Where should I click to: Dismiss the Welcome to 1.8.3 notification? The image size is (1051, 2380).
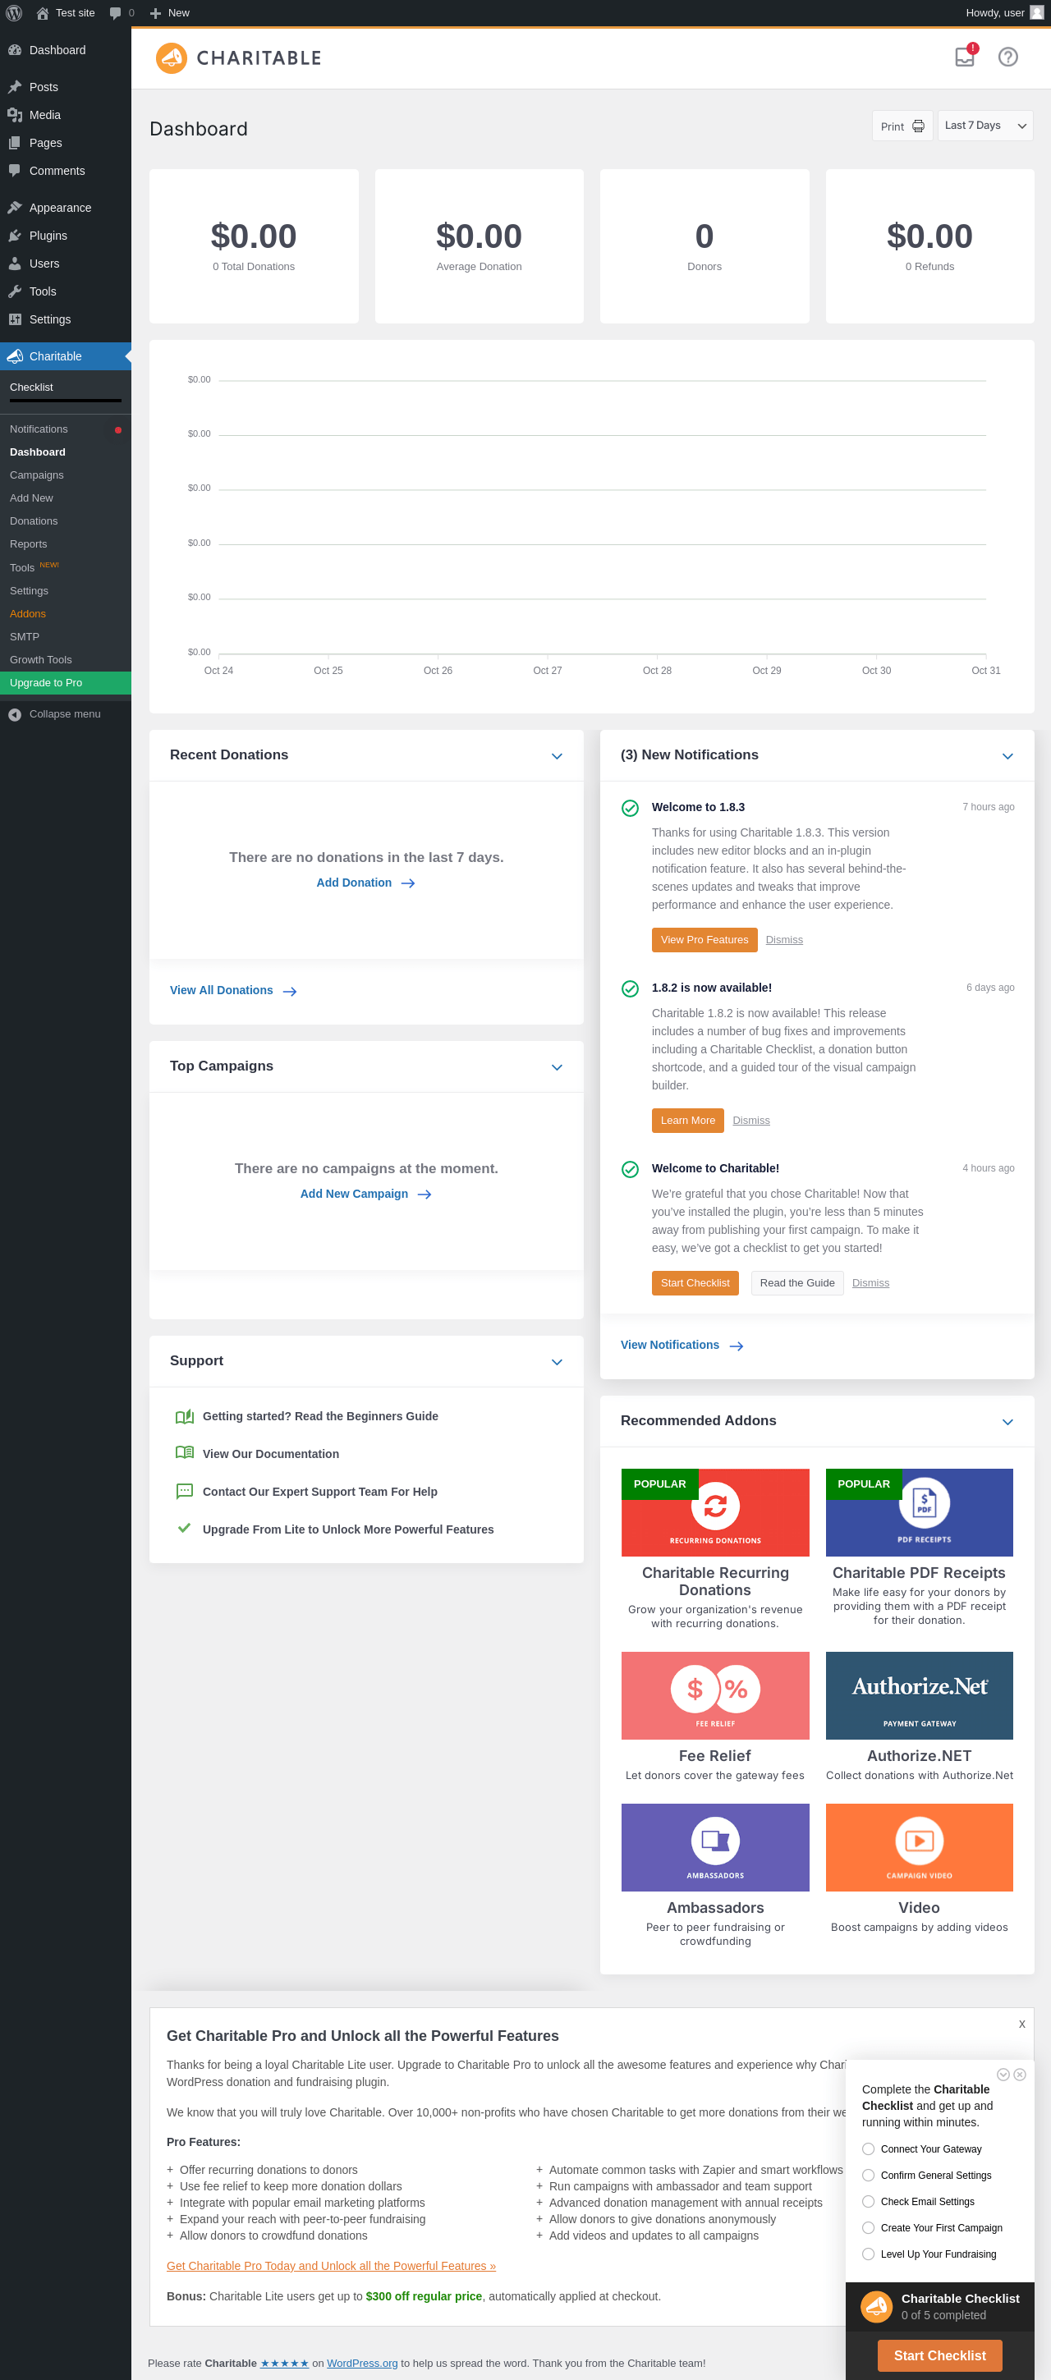784,940
